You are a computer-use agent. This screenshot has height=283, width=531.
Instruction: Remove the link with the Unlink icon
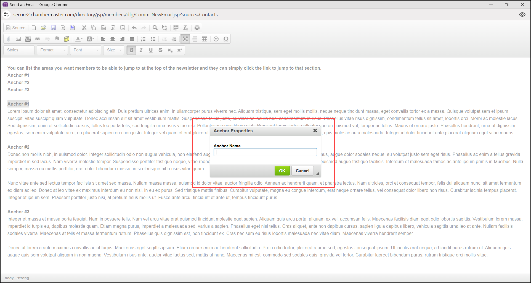point(47,39)
